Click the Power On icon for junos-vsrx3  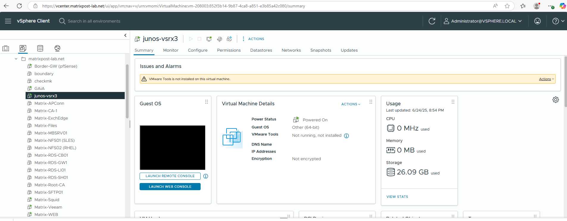(x=191, y=39)
